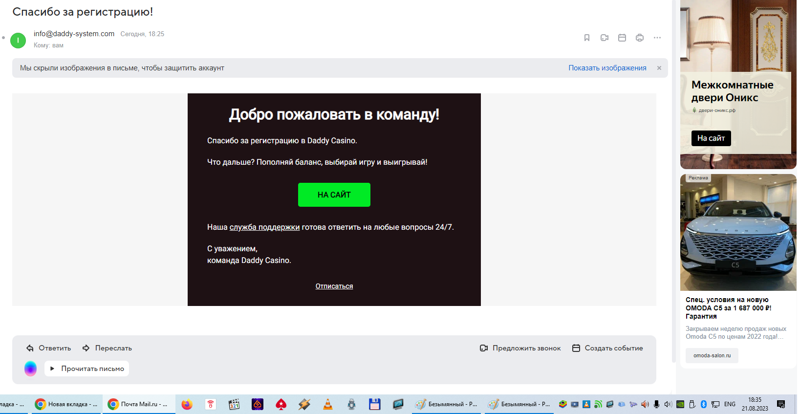Open the NVIDIA tray icon

point(680,404)
